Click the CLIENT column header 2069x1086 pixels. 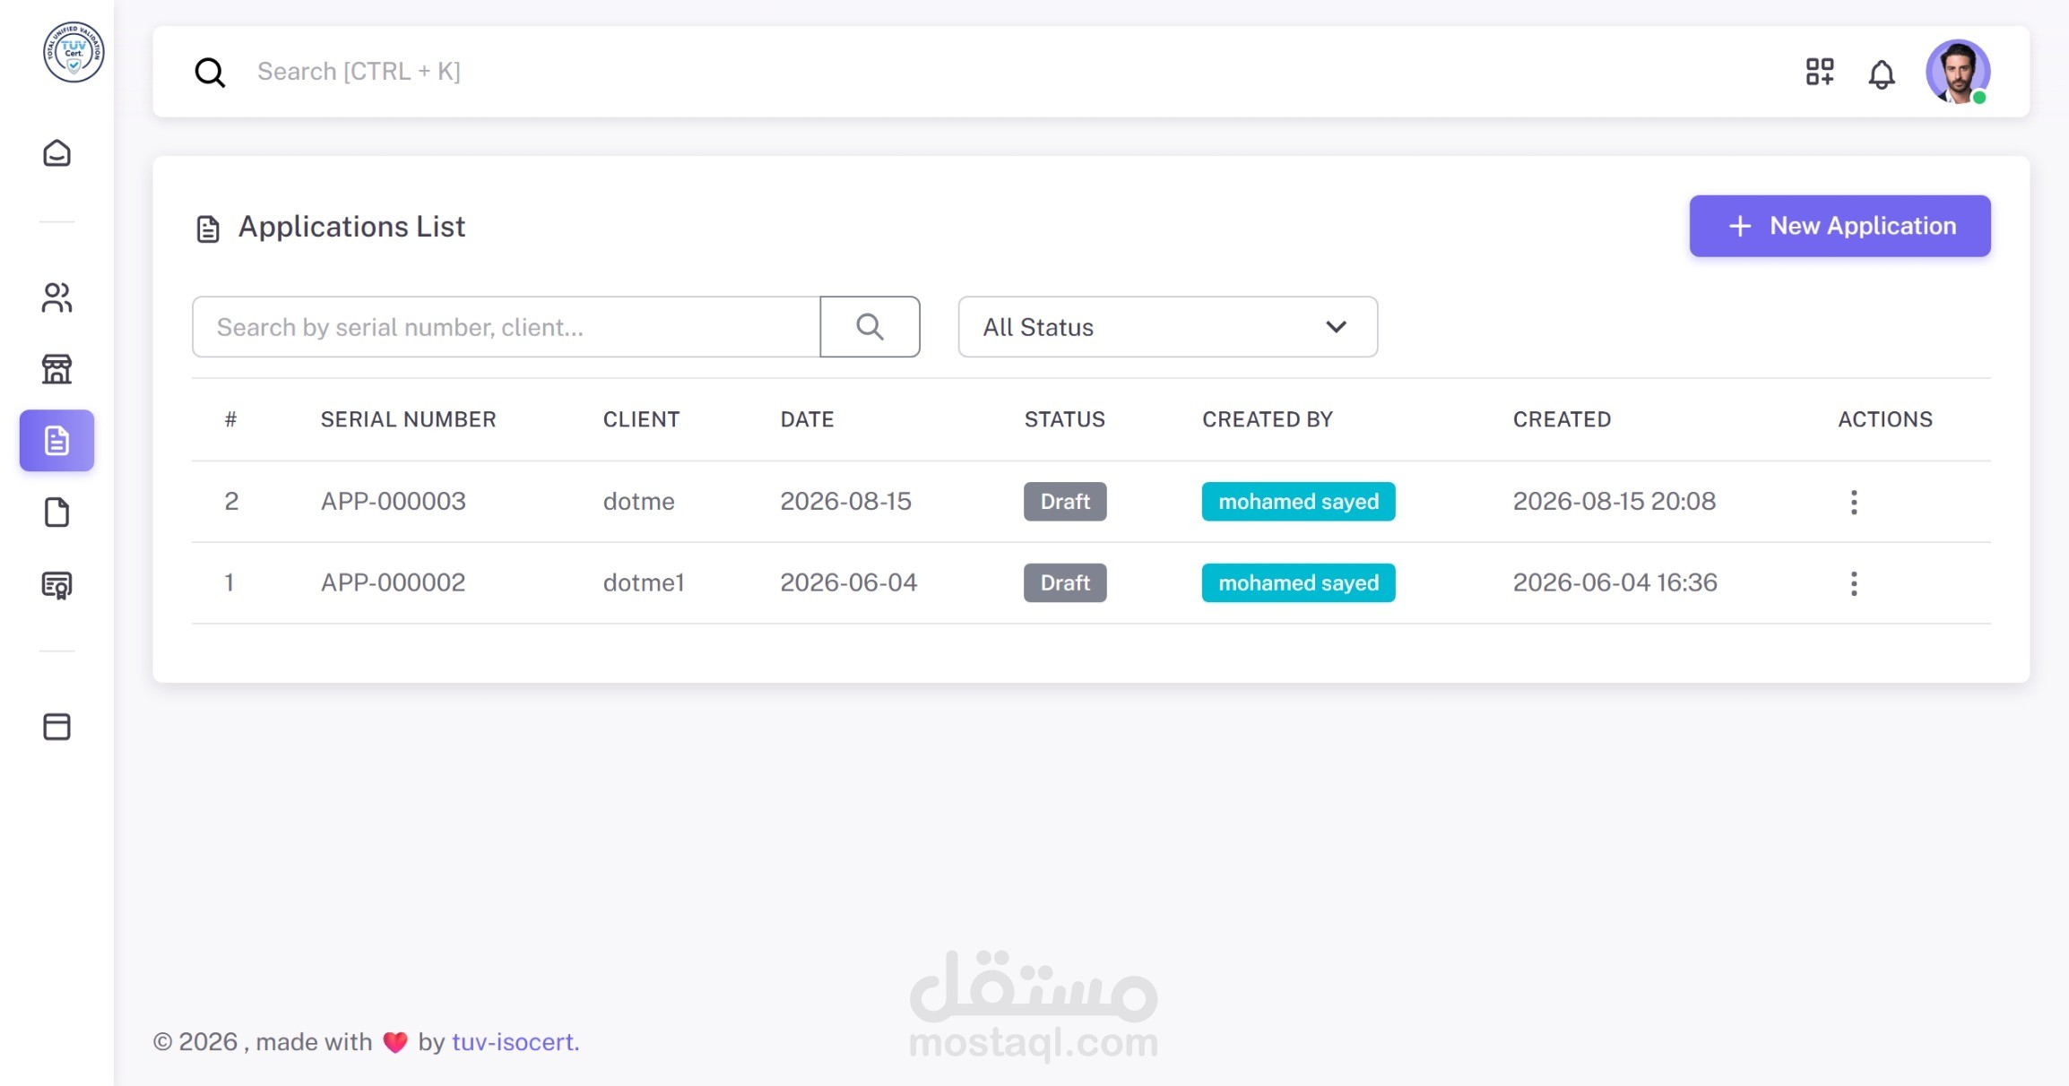[x=641, y=419]
